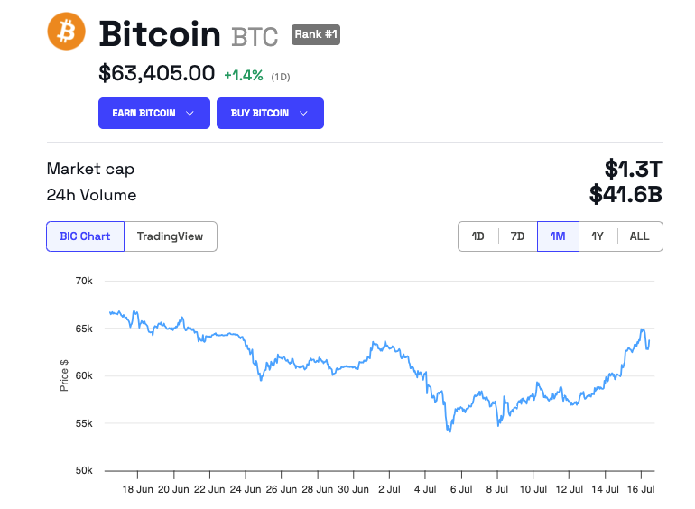Select the 1M time range
Screen dimensions: 695x509
[x=558, y=236]
